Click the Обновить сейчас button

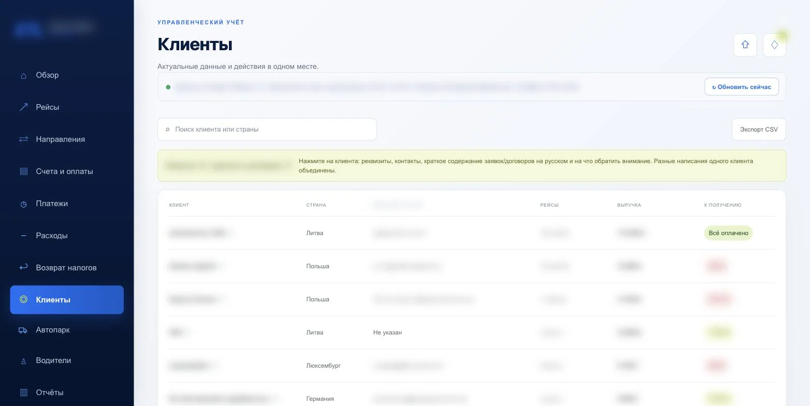[x=742, y=87]
